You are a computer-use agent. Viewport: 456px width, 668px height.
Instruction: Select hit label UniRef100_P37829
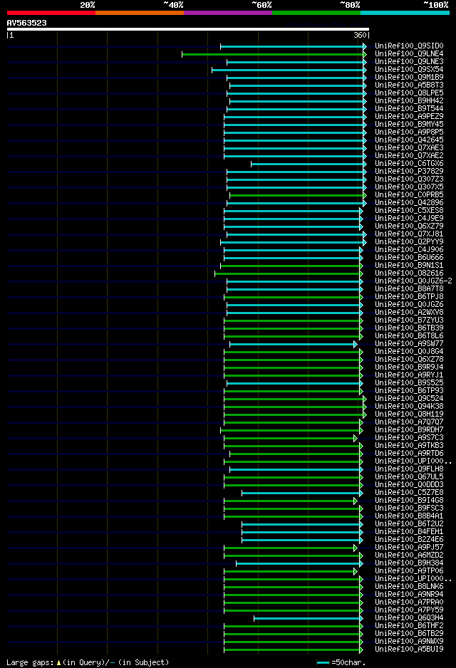click(409, 171)
